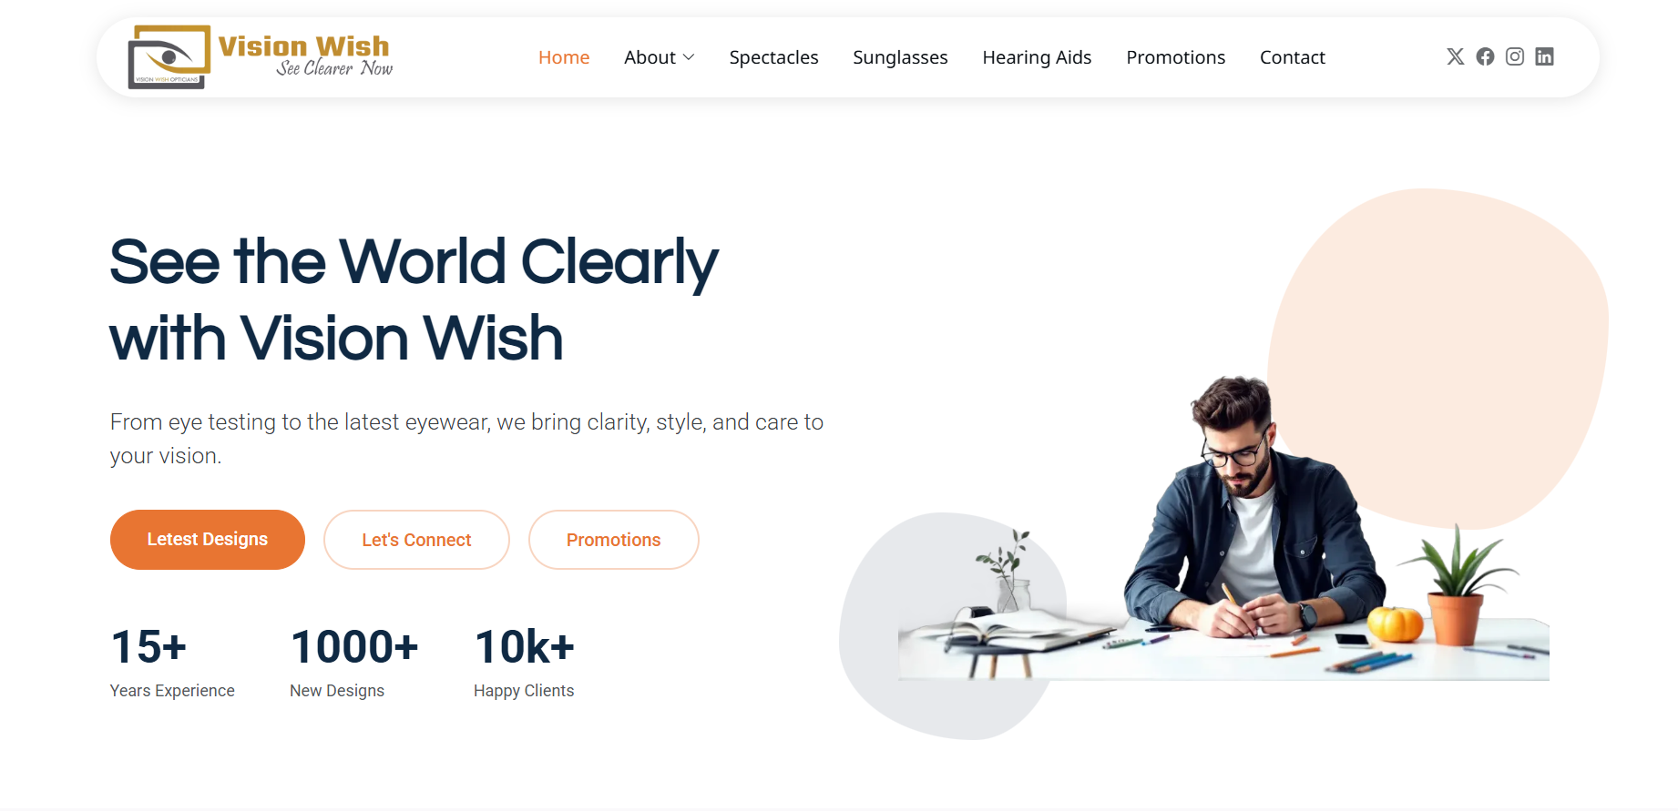Viewport: 1678px width, 811px height.
Task: Open the Contact menu item
Action: [1292, 57]
